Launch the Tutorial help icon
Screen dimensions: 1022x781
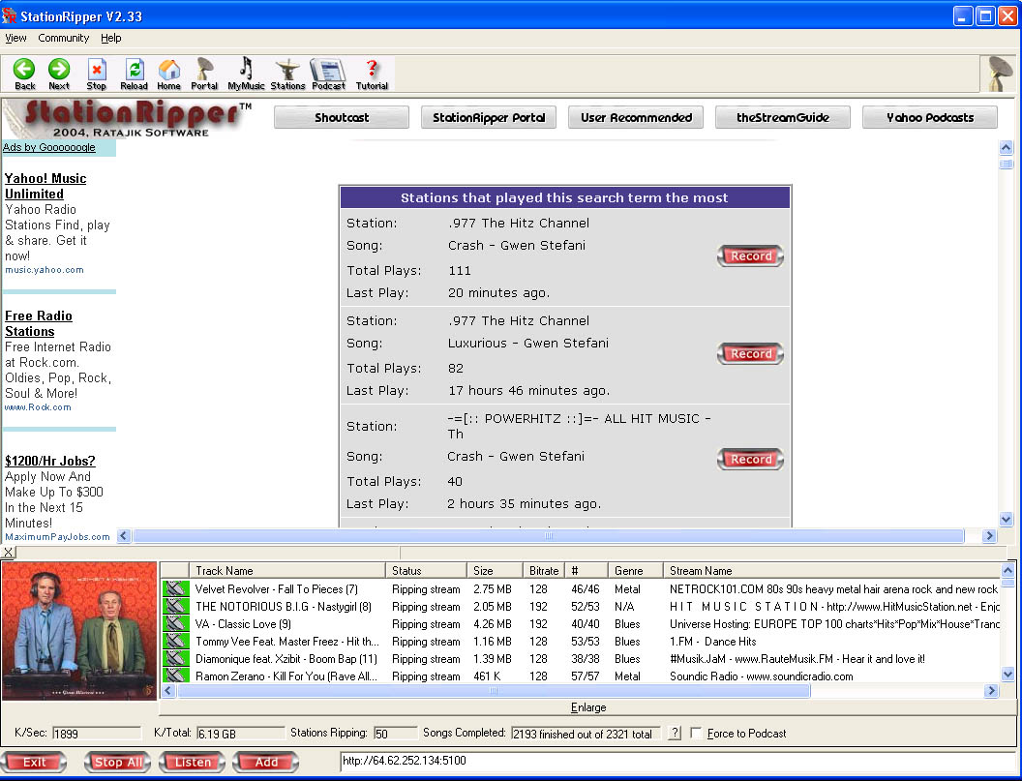click(372, 74)
